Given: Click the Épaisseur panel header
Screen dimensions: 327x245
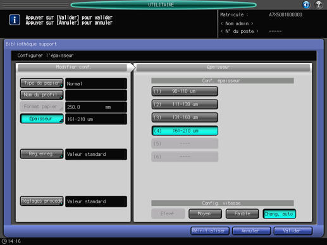Looking at the screenshot, I should 223,68.
